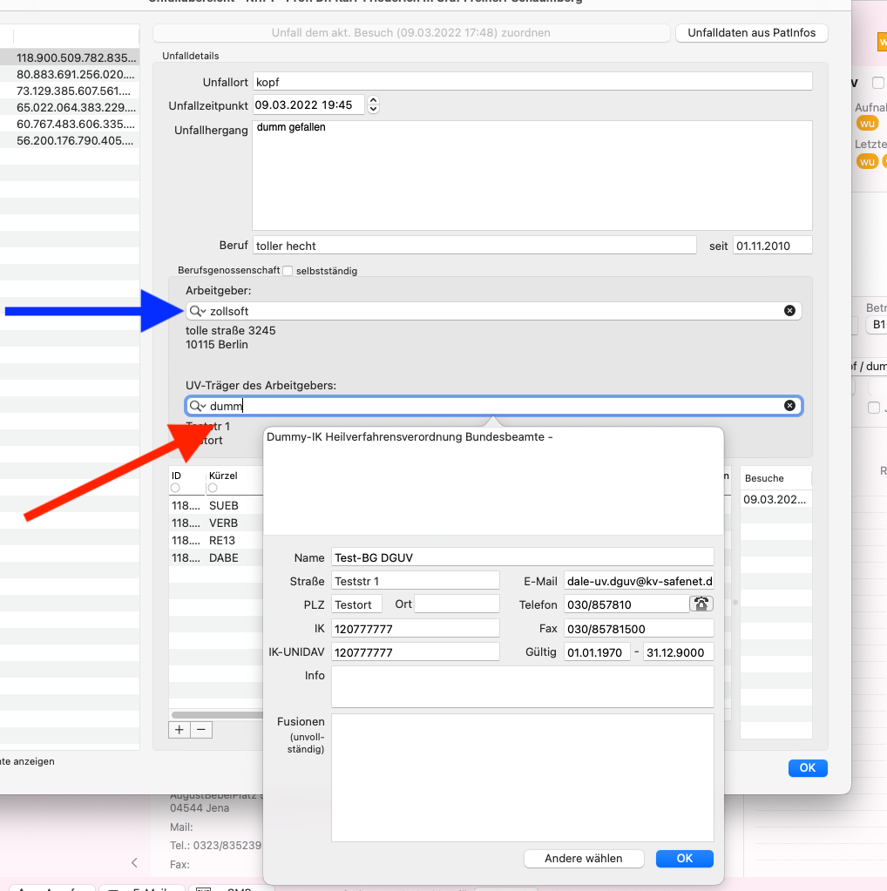Select the radio button under Kürzel column
887x891 pixels.
(213, 488)
